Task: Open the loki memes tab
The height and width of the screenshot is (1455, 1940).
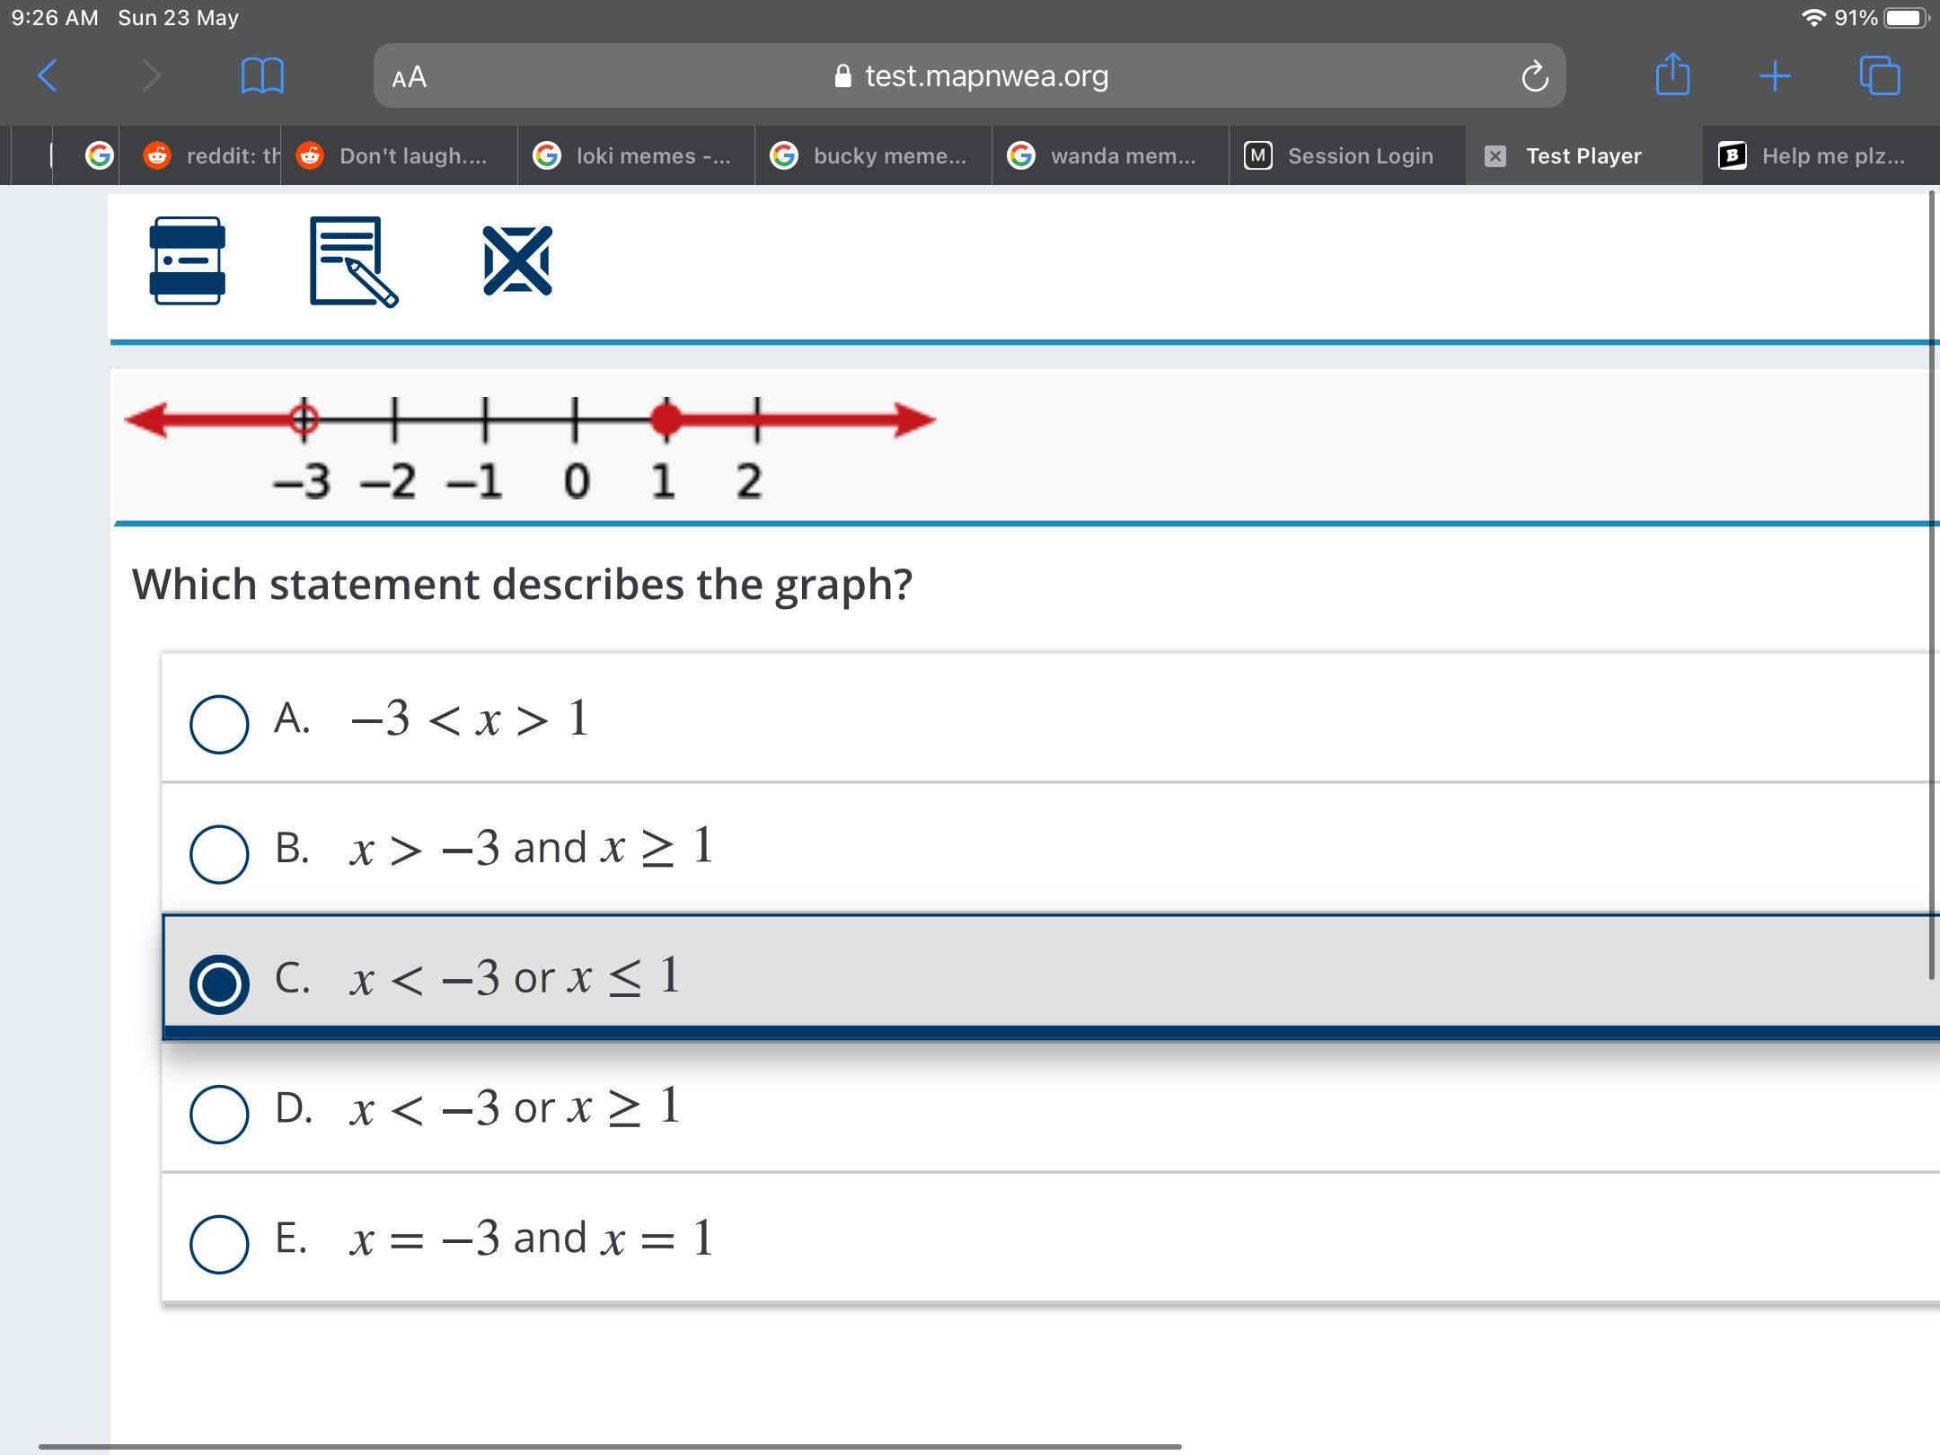Action: 636,156
